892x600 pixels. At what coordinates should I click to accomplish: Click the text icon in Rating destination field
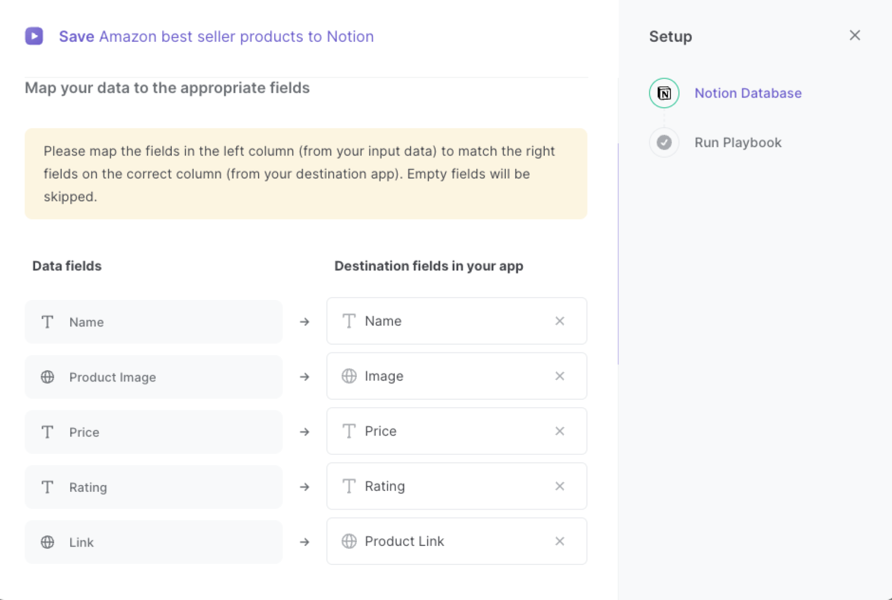pos(349,486)
